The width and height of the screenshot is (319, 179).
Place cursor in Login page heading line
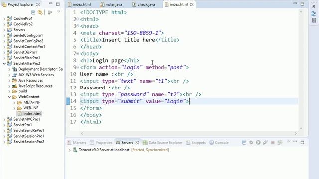click(x=110, y=61)
